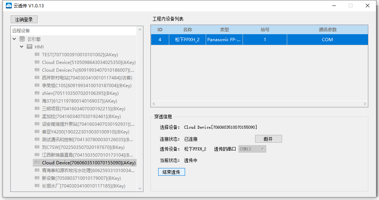Click the device icon beside zhien
Viewport: 379px width, 200px height.
coord(37,93)
